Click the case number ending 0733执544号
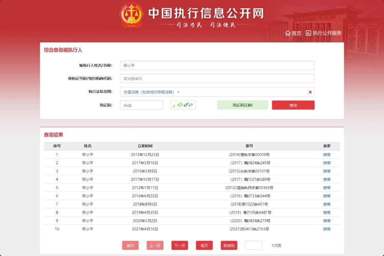384x256 pixels. [250, 196]
